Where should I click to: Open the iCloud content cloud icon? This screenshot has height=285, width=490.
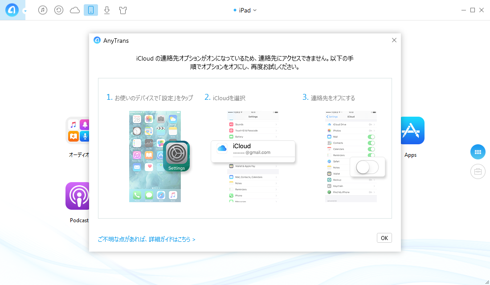point(75,10)
